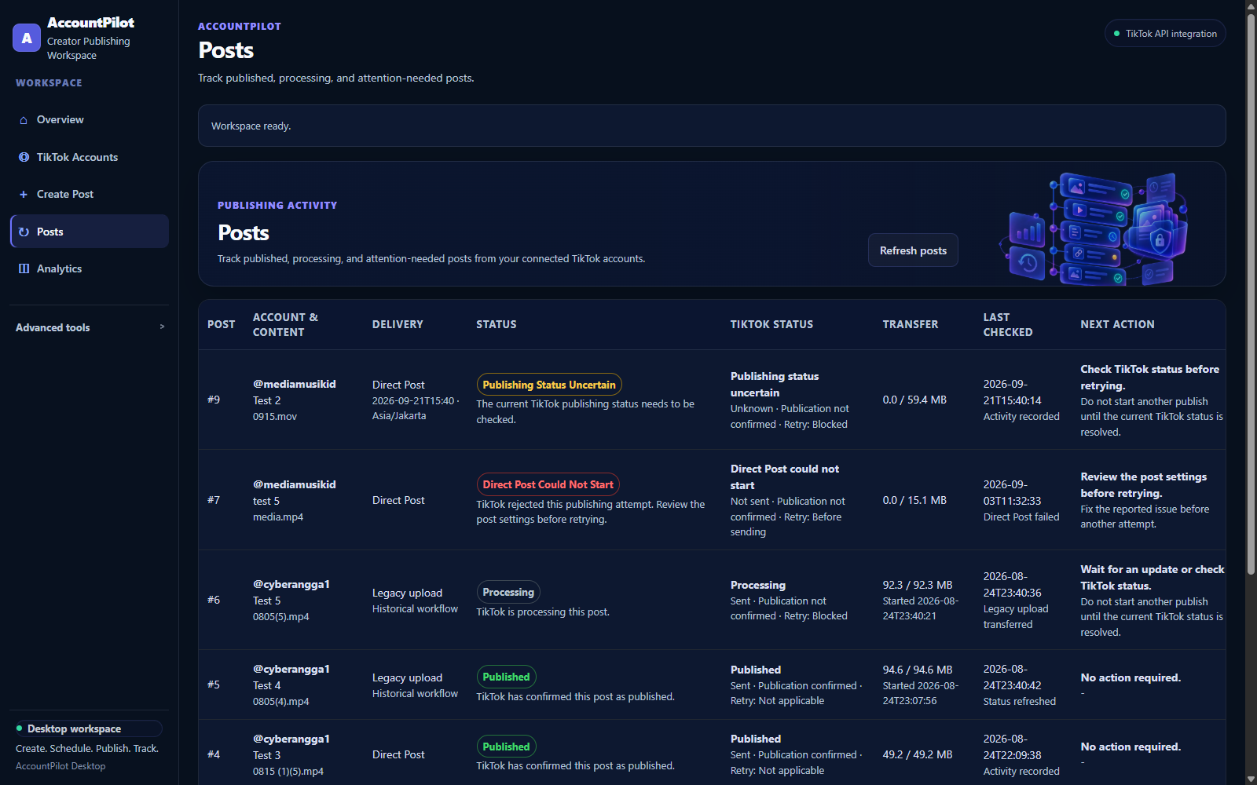This screenshot has width=1257, height=785.
Task: Select post number #7
Action: pos(214,500)
